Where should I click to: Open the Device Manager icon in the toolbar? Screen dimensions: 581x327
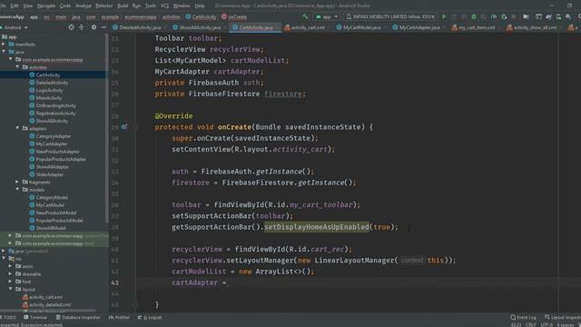[x=558, y=16]
